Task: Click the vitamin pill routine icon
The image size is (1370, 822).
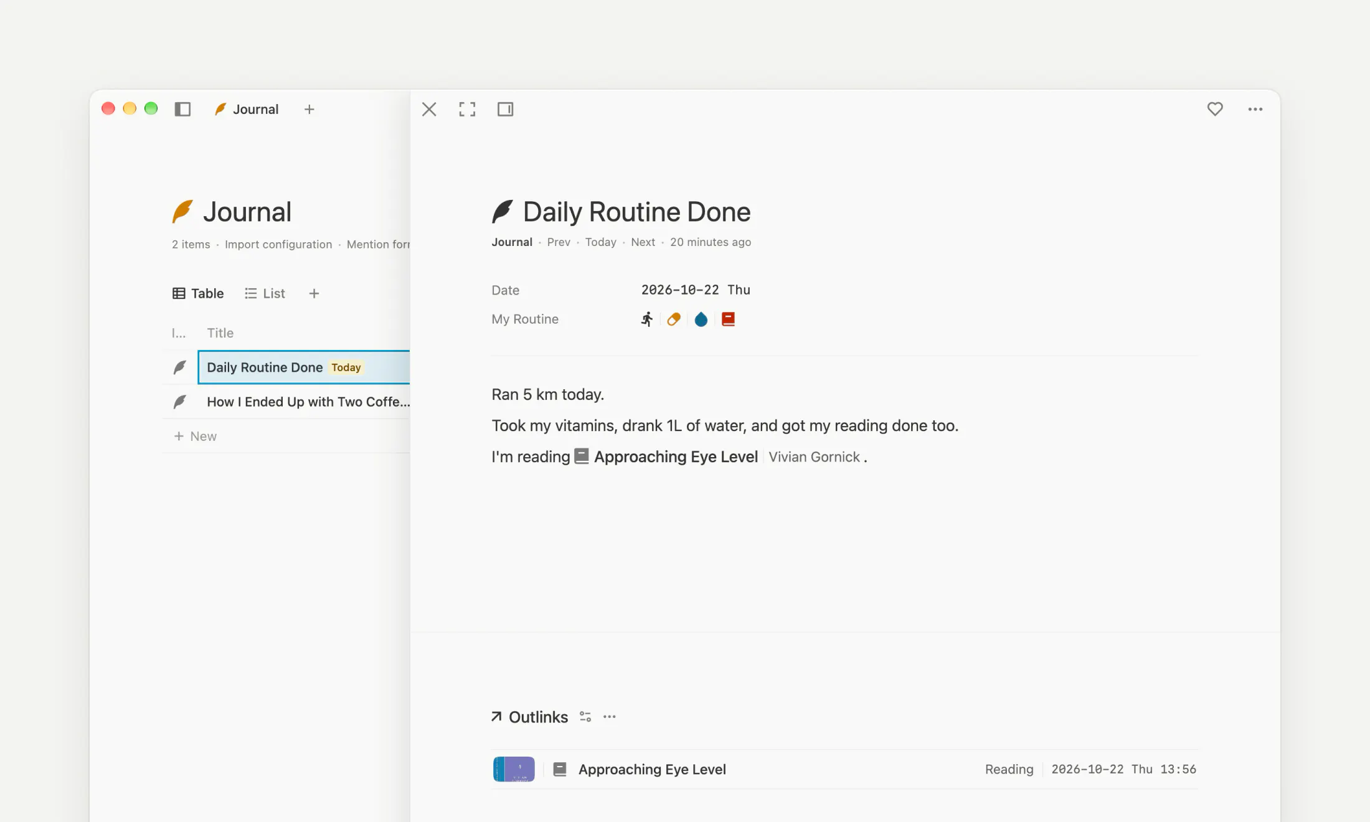Action: 674,319
